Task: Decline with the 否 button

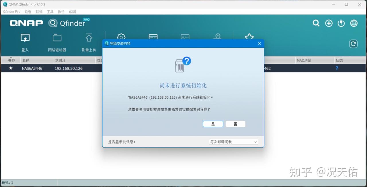Action: point(235,124)
